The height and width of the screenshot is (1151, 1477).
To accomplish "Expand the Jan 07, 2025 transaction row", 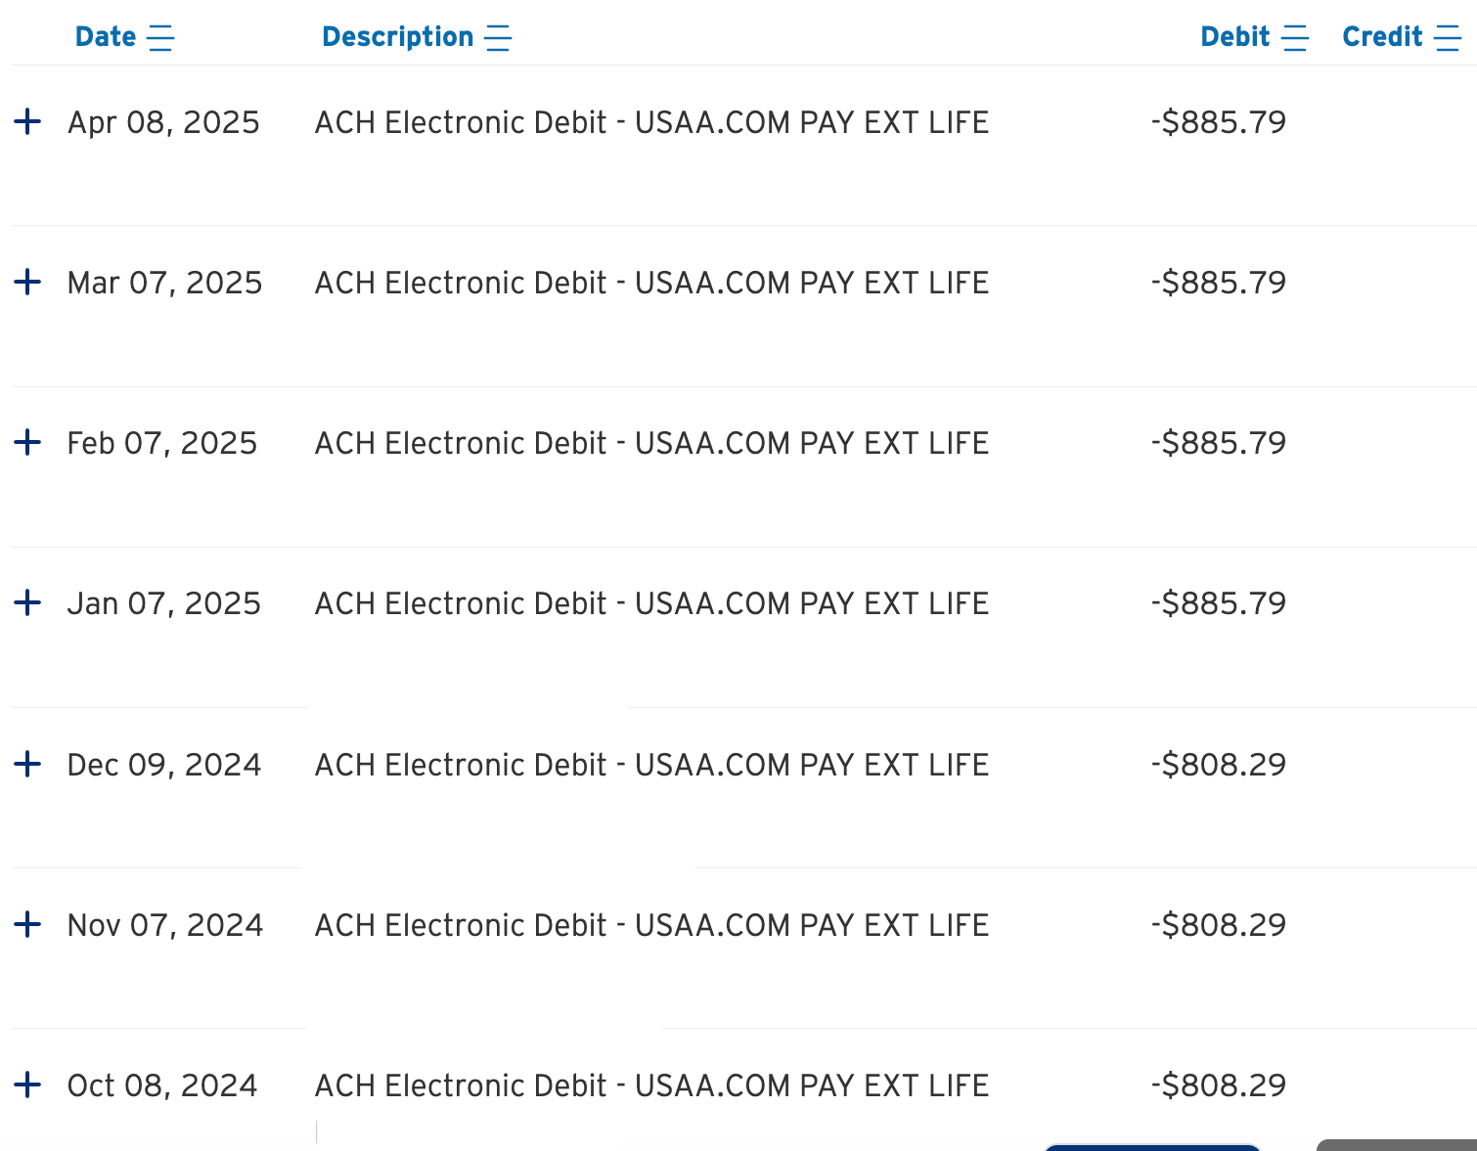I will 27,603.
